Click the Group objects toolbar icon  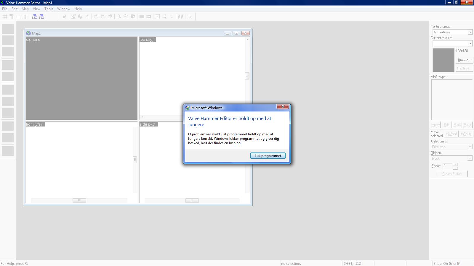coord(73,17)
